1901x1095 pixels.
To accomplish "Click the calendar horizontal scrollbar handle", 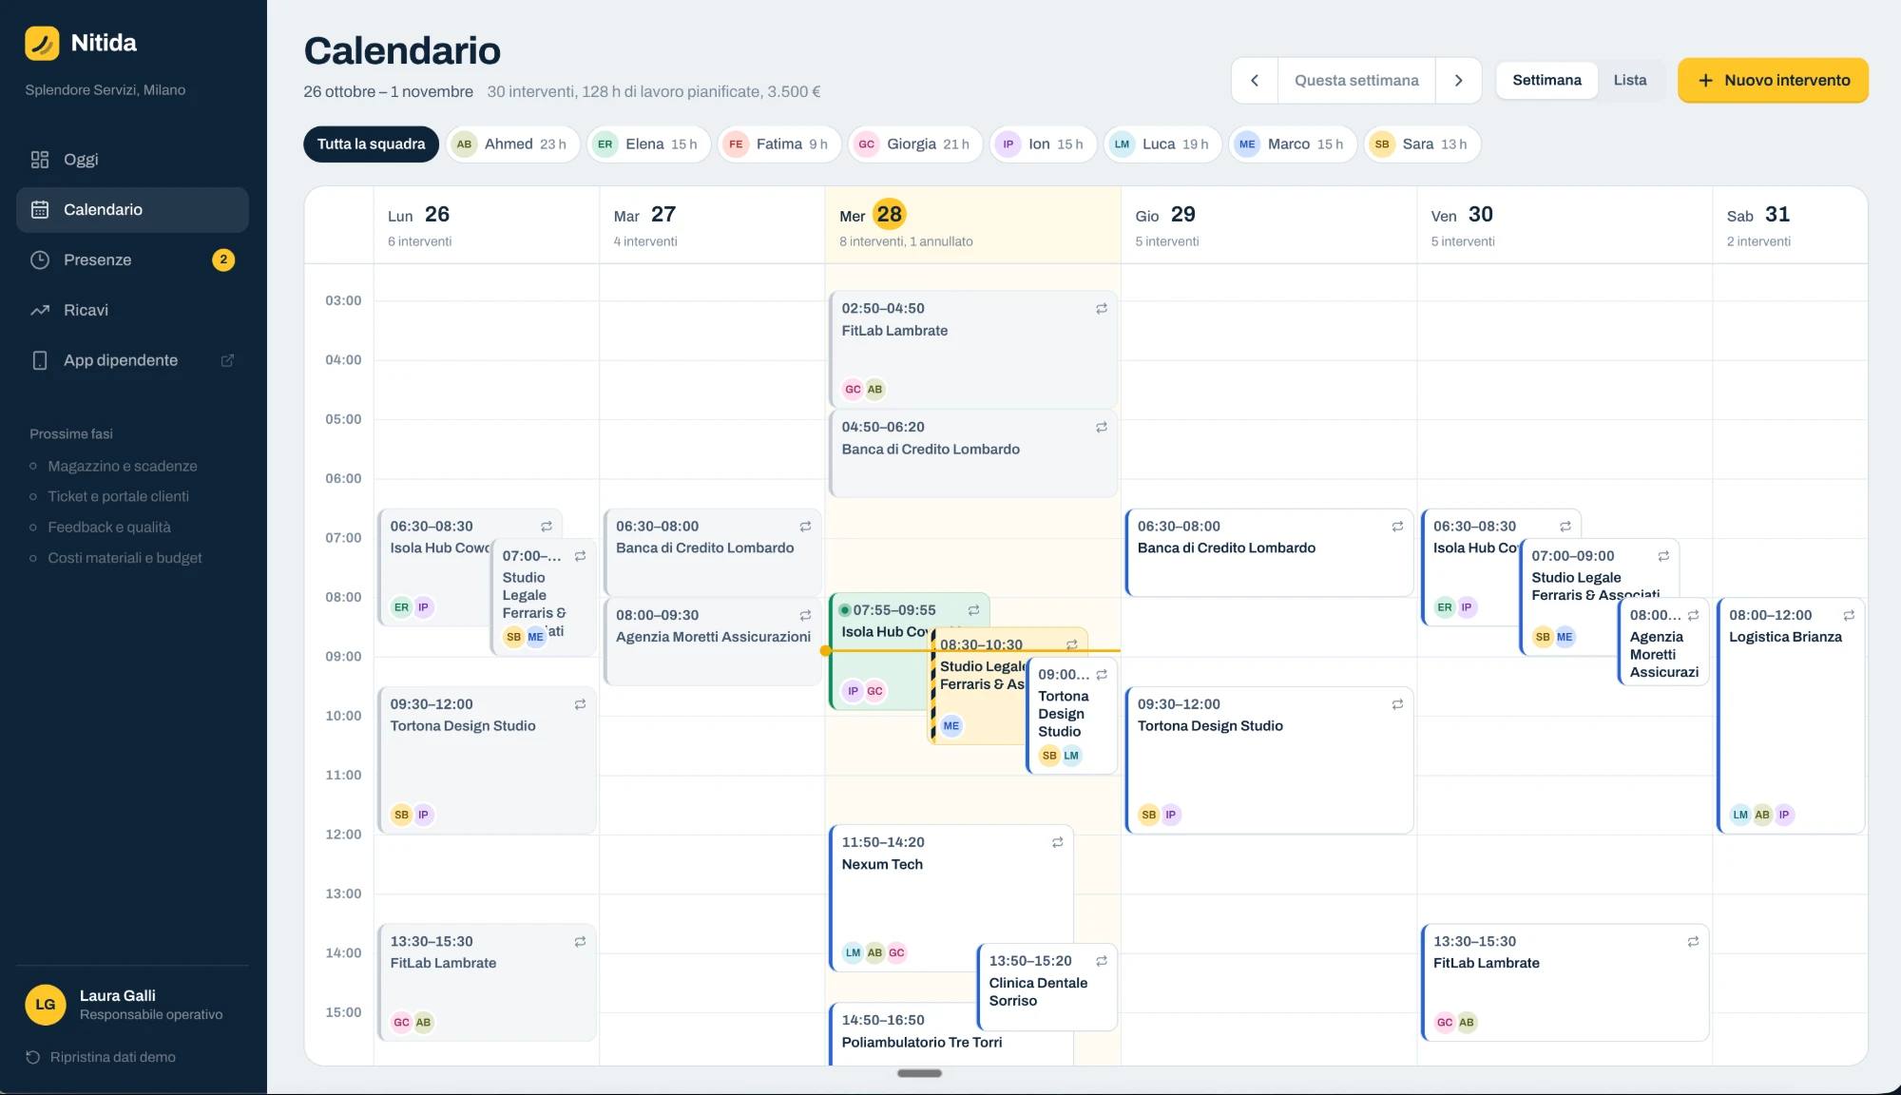I will click(919, 1073).
